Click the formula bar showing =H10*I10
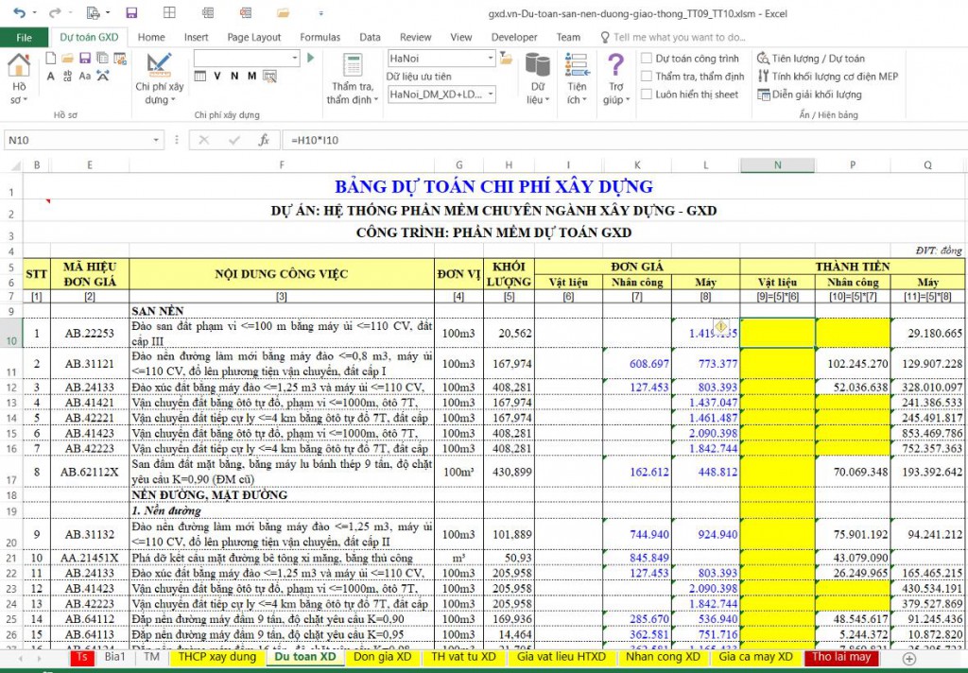This screenshot has width=968, height=673. coord(623,140)
